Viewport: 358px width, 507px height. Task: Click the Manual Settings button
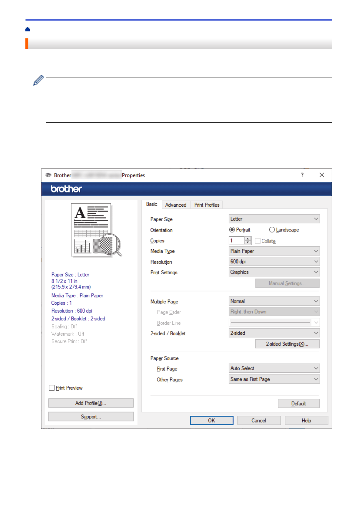(x=287, y=283)
